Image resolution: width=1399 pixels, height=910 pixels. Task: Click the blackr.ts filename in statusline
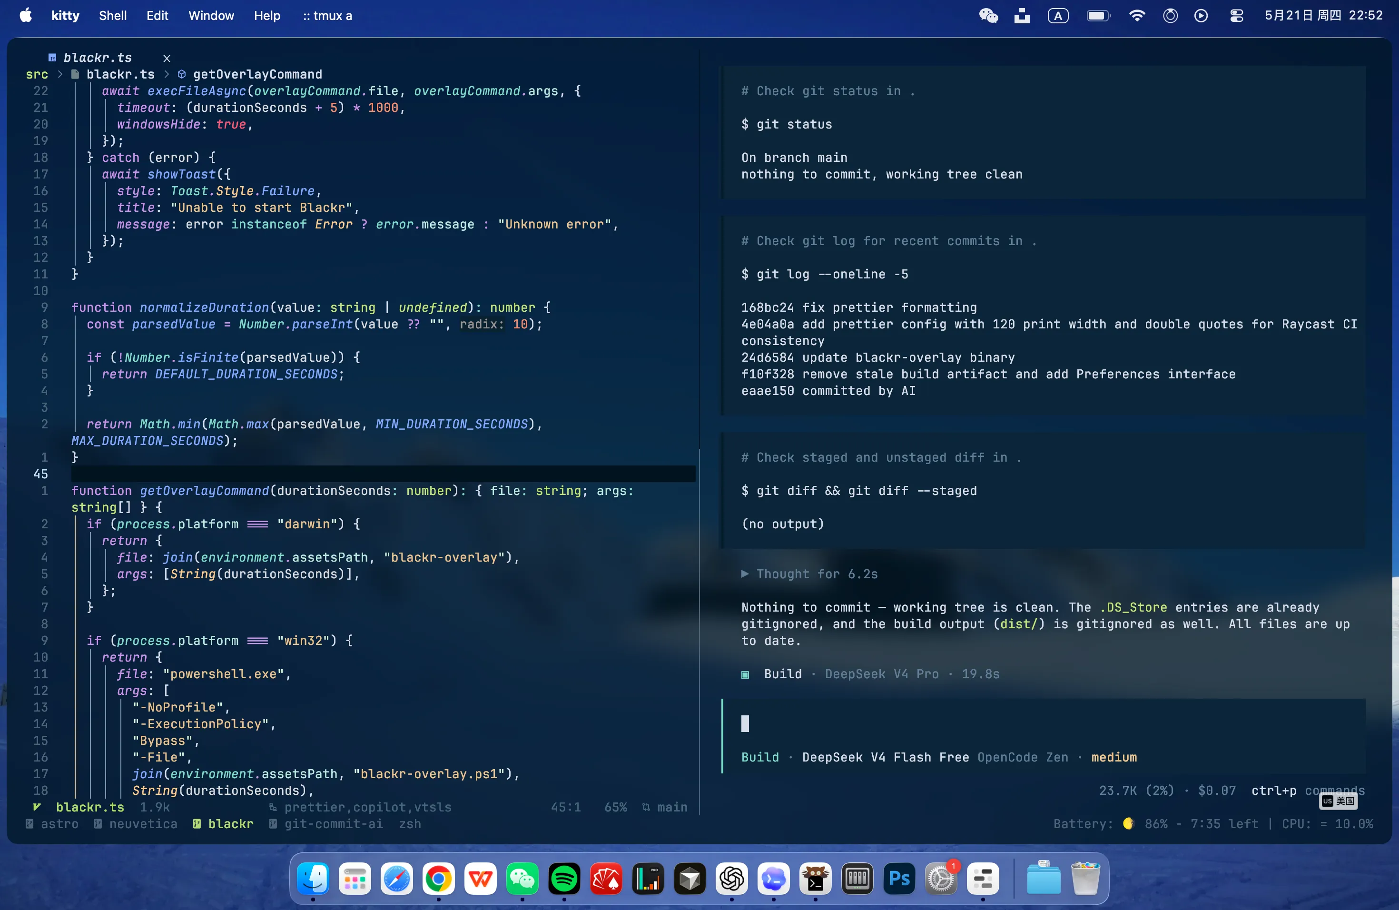[x=90, y=807]
